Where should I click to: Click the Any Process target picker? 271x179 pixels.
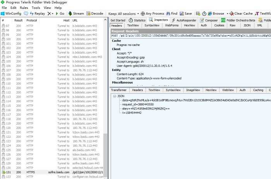(x=153, y=14)
